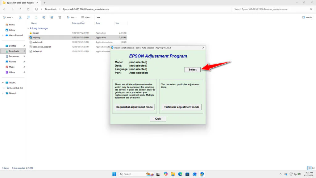Show hidden system tray icons
316x178 pixels.
[280, 174]
